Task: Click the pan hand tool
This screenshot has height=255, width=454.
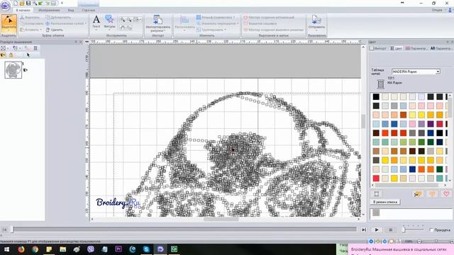Action: tap(123, 28)
